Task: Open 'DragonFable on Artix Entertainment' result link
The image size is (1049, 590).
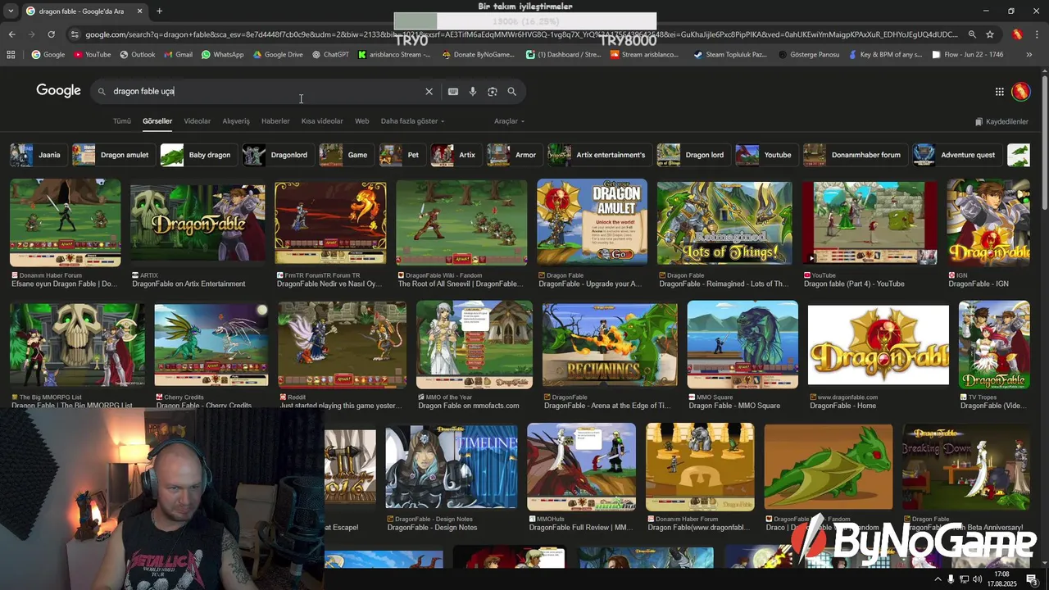Action: 188,284
